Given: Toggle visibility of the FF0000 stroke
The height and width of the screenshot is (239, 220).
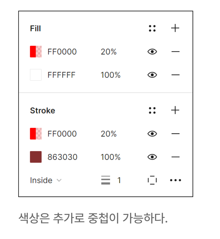Looking at the screenshot, I should pyautogui.click(x=152, y=134).
